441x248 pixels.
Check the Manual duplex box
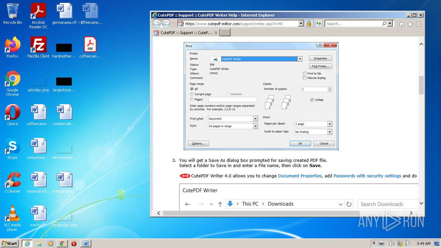(x=305, y=78)
